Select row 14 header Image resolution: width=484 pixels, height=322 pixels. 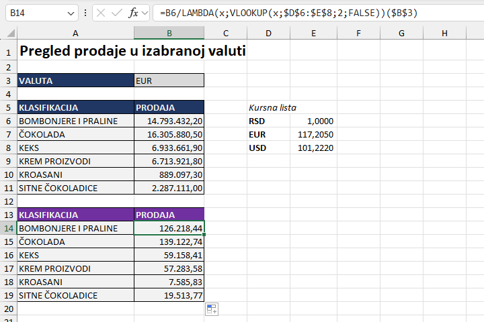click(8, 228)
